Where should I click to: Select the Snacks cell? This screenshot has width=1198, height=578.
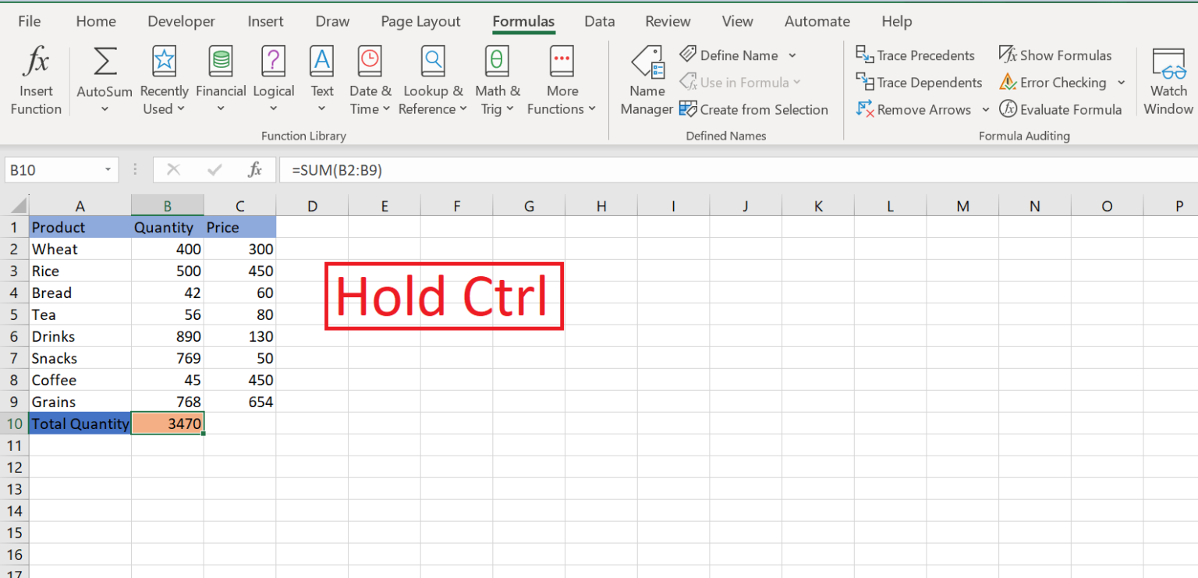pos(80,359)
